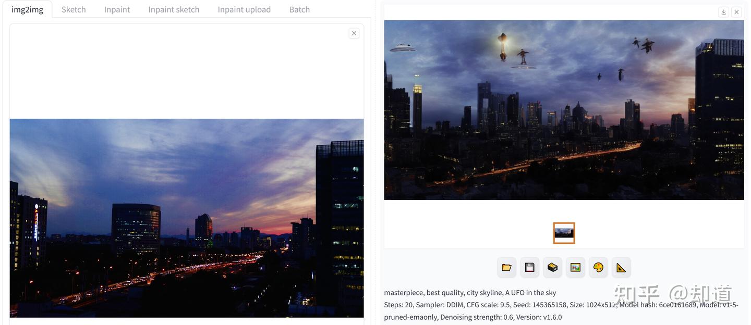The width and height of the screenshot is (751, 325).
Task: Download the generated image via arrow icon
Action: 723,12
